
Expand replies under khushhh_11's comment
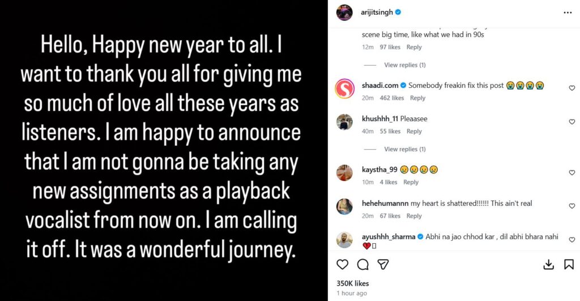point(404,149)
